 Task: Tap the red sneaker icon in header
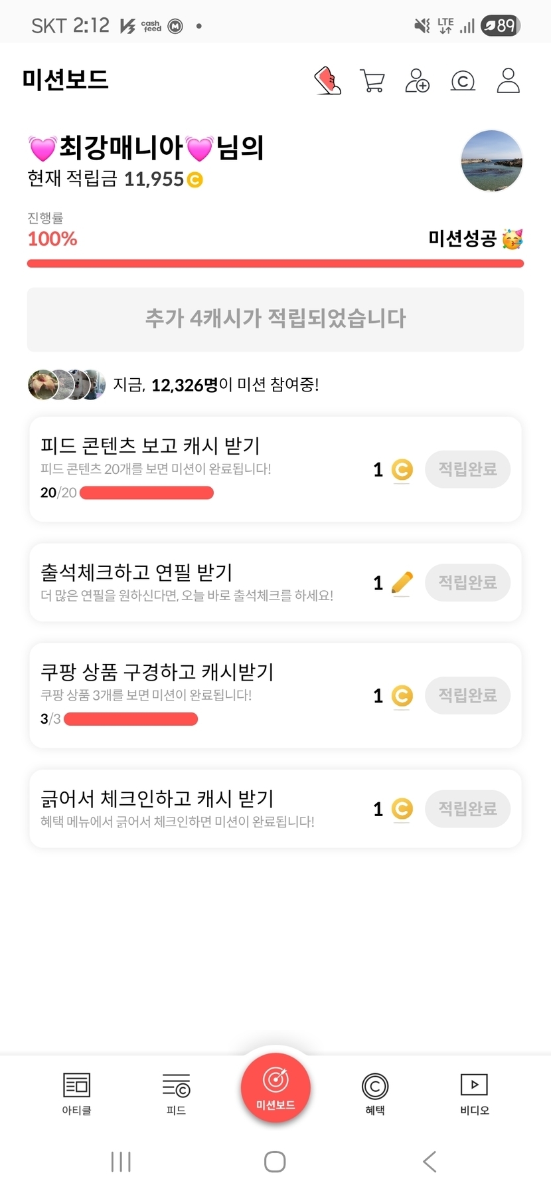[x=328, y=81]
